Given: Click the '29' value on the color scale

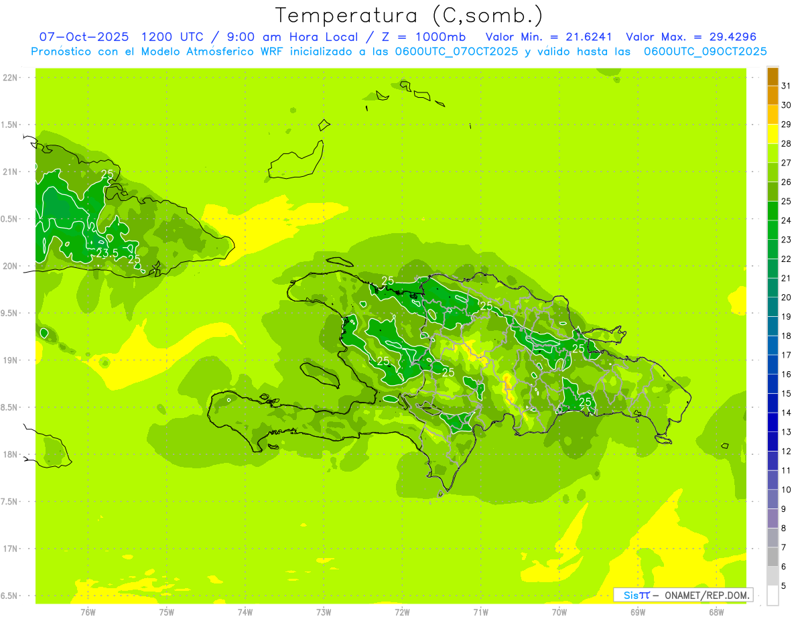Looking at the screenshot, I should click(787, 125).
